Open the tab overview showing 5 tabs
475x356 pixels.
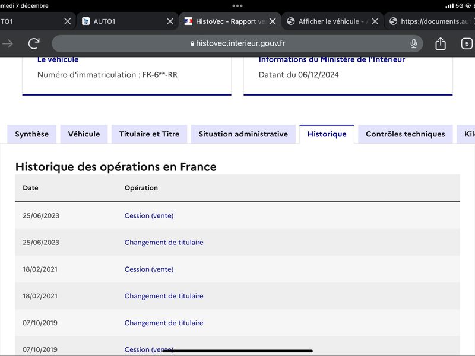pos(467,43)
